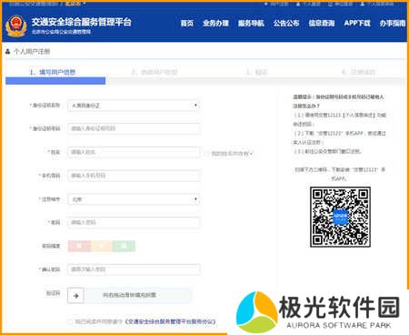Click the orange medium password strength block

click(102, 246)
